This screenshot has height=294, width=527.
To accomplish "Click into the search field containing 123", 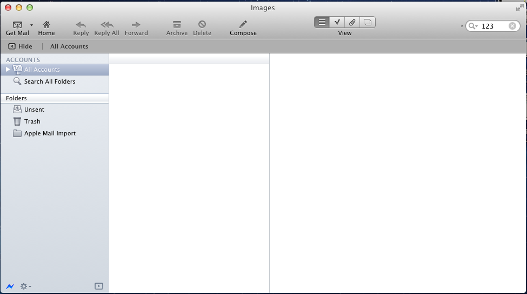I will [493, 26].
